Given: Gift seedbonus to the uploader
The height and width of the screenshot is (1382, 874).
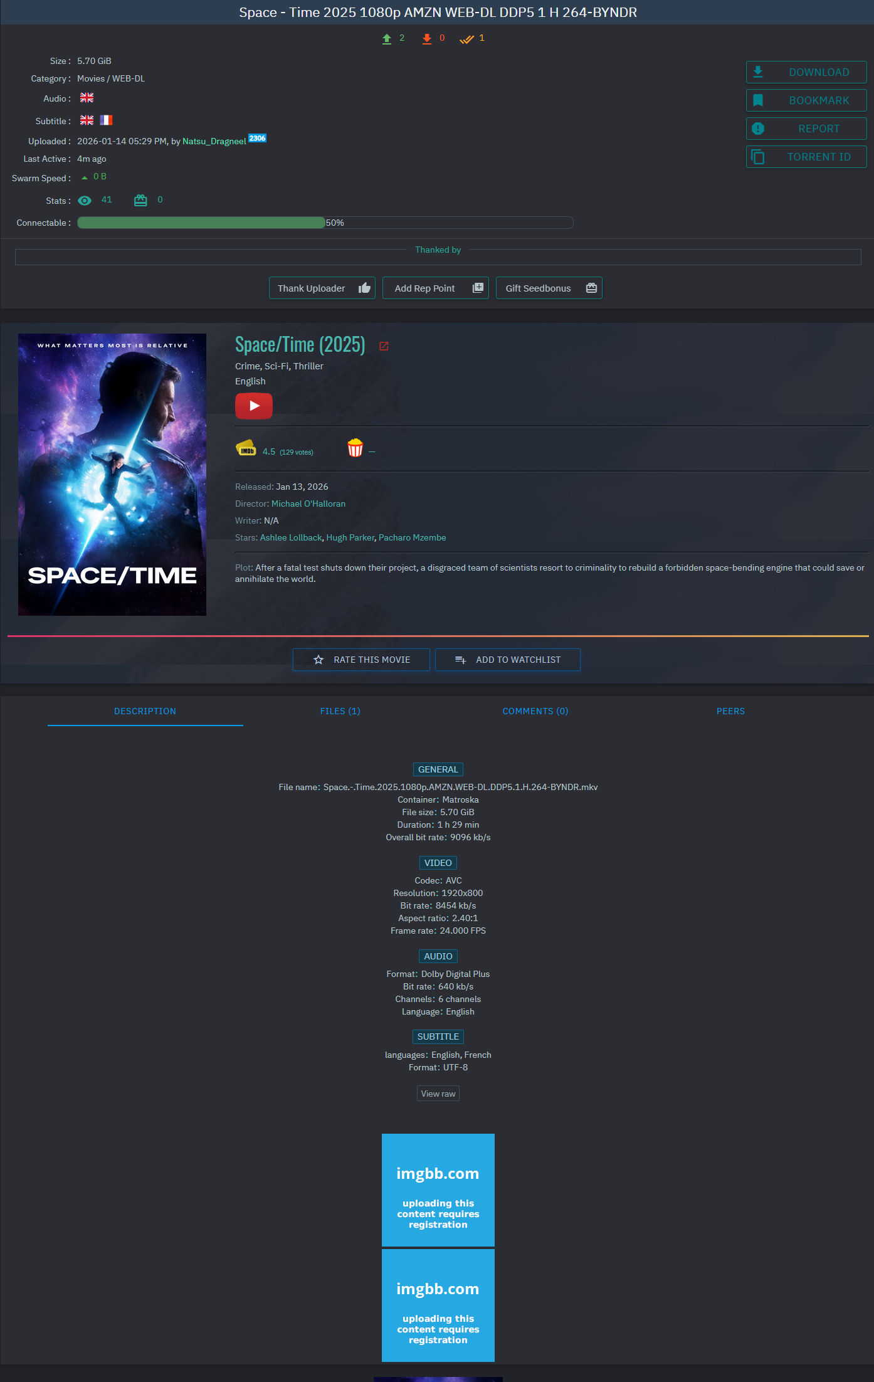Looking at the screenshot, I should point(549,288).
